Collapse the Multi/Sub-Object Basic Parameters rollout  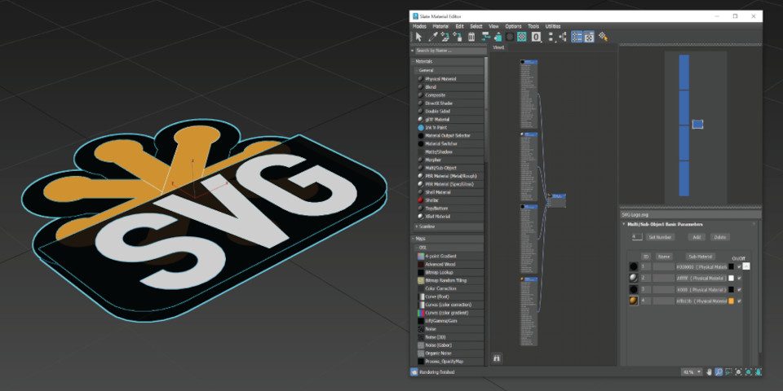[661, 224]
